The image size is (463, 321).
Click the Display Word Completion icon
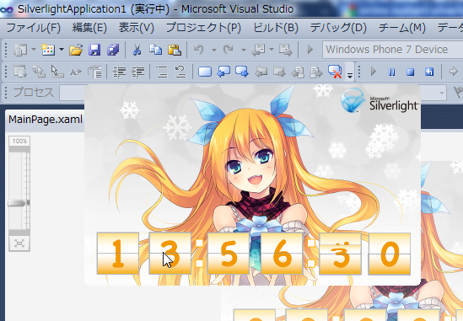[76, 72]
